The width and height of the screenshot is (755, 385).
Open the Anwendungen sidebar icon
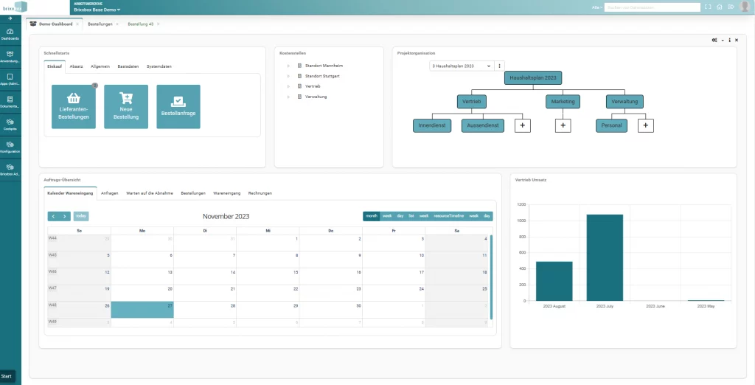pyautogui.click(x=10, y=56)
